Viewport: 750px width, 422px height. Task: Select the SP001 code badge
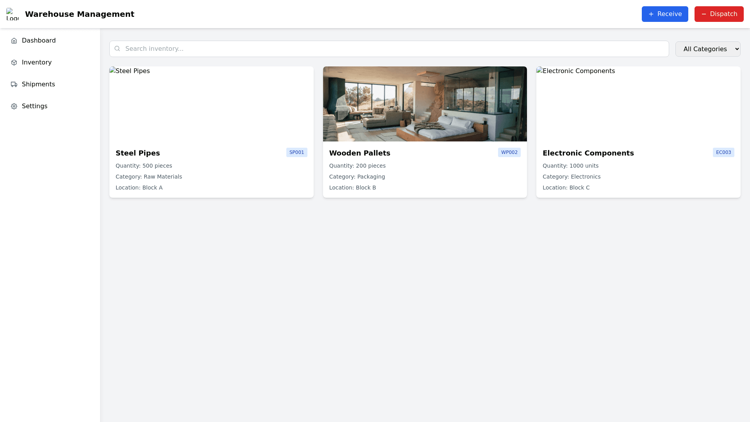point(296,152)
